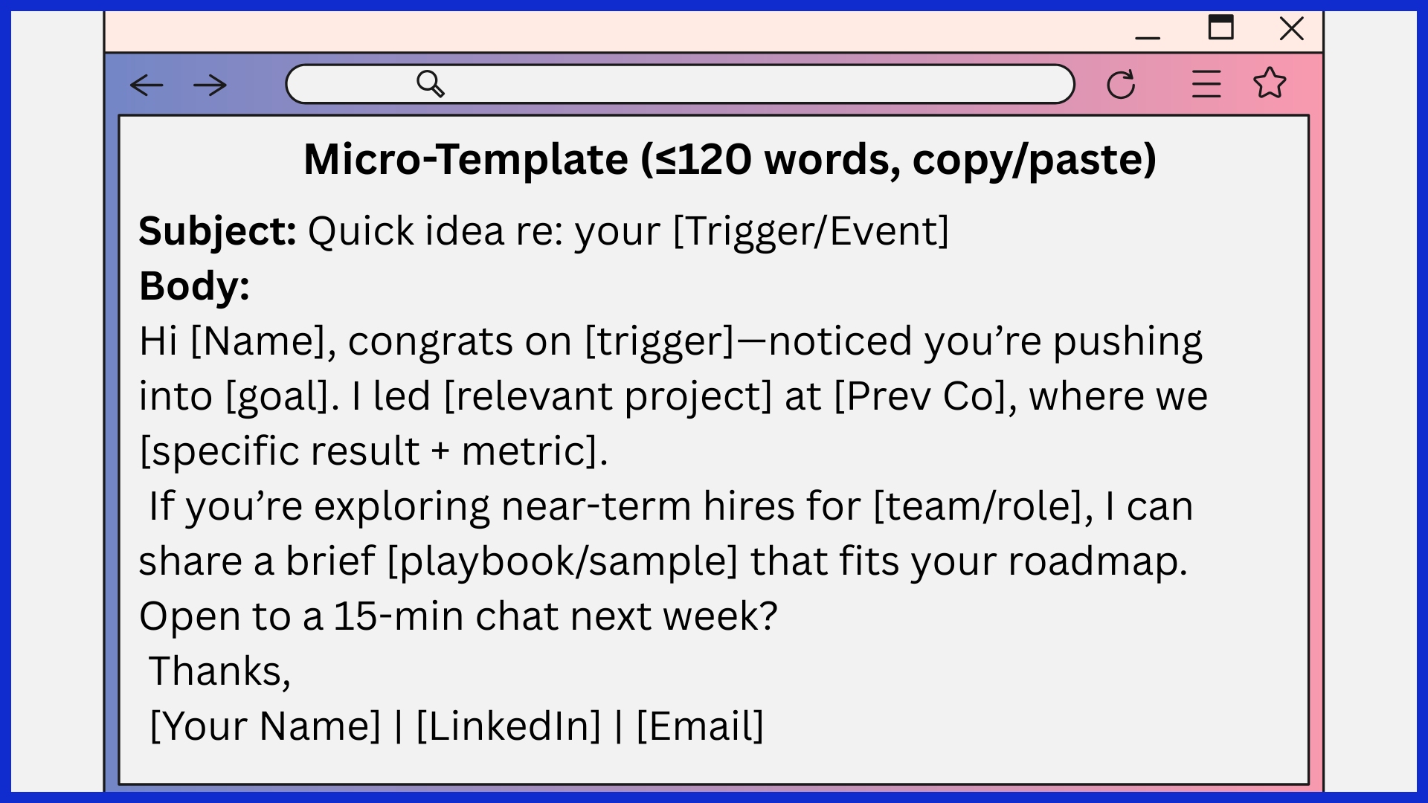Click the bold "Subject:" label
The image size is (1428, 803).
click(x=217, y=231)
